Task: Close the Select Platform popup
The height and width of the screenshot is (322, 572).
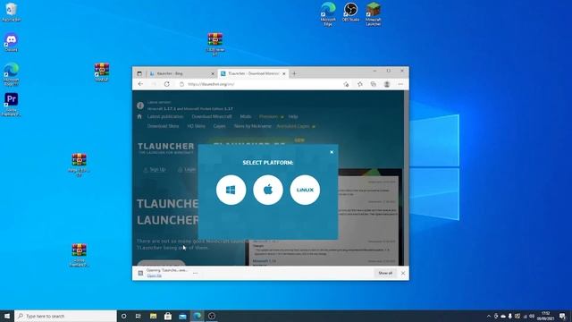Action: coord(332,152)
